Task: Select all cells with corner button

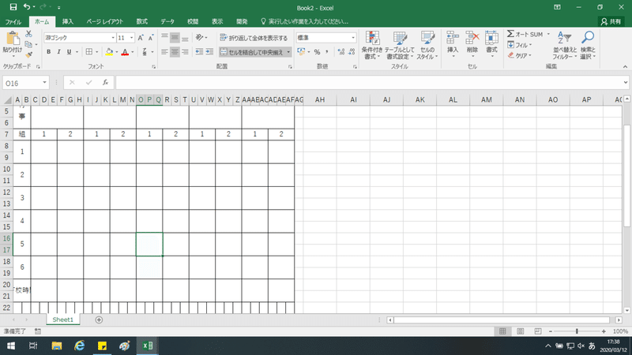Action: (7, 100)
